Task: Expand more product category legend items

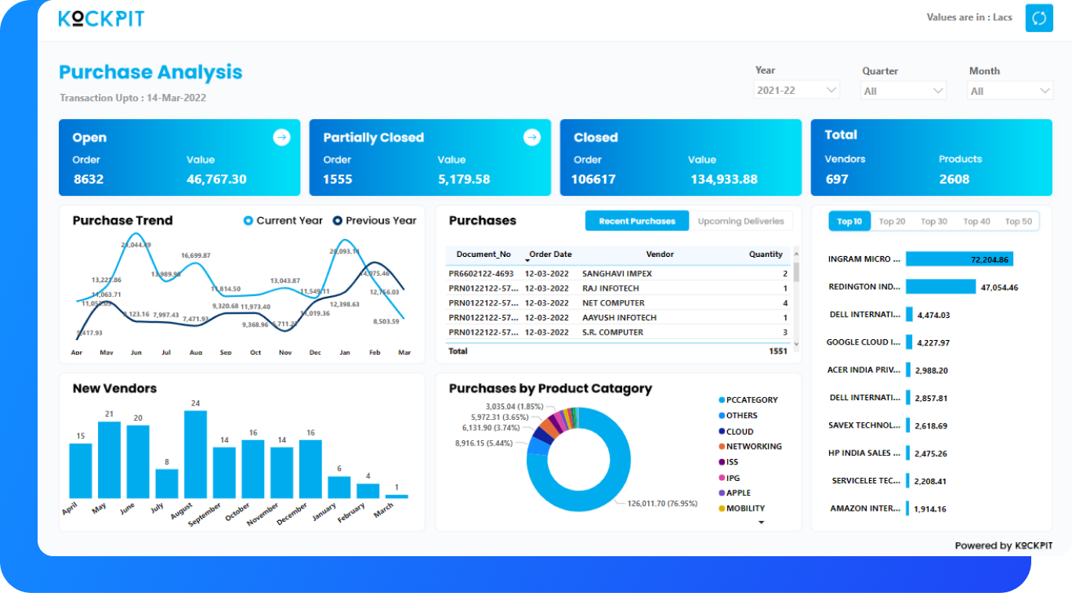Action: [x=761, y=522]
